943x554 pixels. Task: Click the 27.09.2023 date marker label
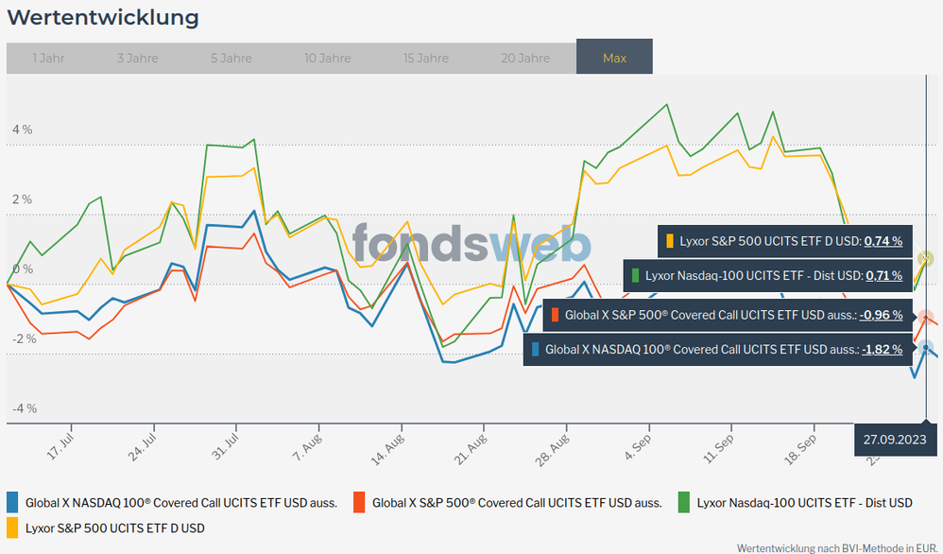[x=894, y=439]
